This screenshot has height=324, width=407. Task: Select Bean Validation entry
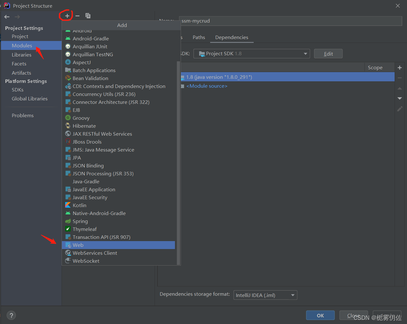click(118, 78)
